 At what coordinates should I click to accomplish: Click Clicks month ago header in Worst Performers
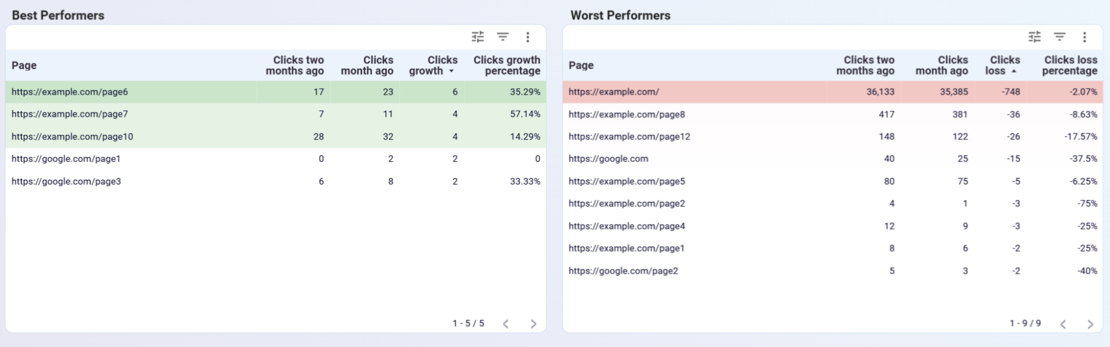pos(942,65)
